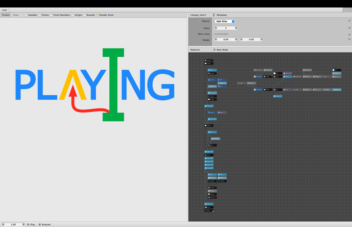Screen dimensions: 352x227
Task: Click the Index value field showing 3
Action: point(226,28)
